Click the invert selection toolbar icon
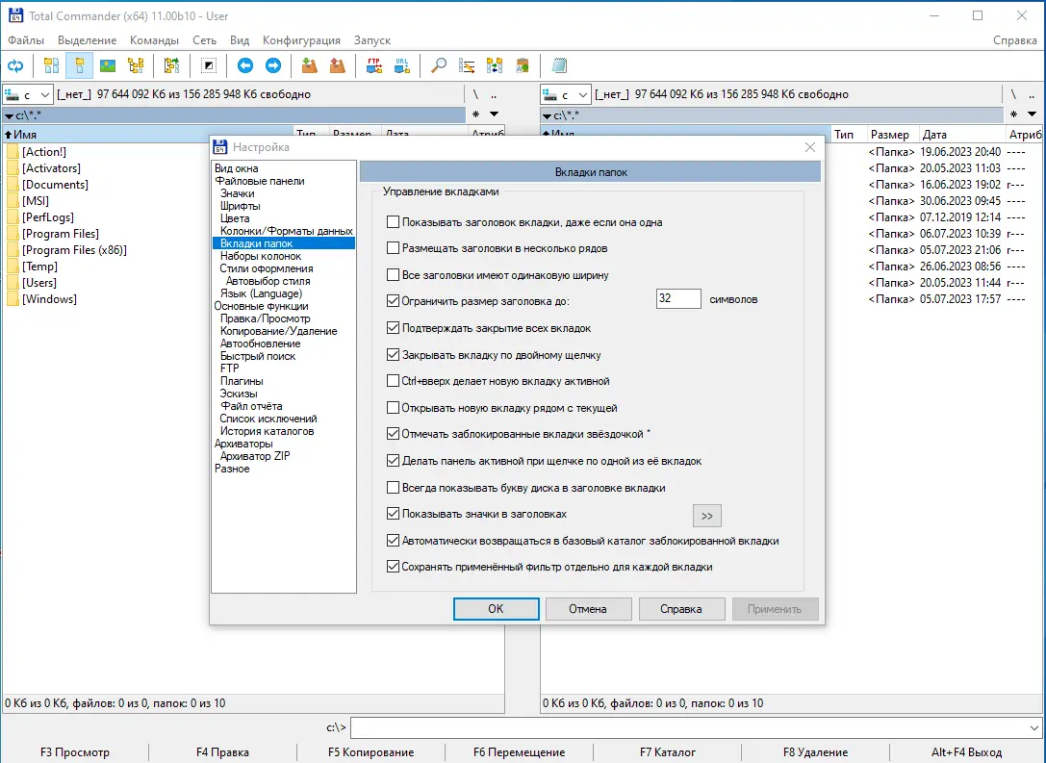Screen dimensions: 1046x763 [209, 65]
